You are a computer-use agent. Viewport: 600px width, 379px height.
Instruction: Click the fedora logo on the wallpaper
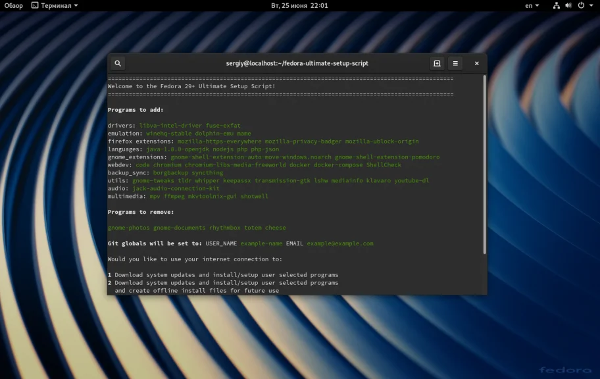[x=564, y=369]
